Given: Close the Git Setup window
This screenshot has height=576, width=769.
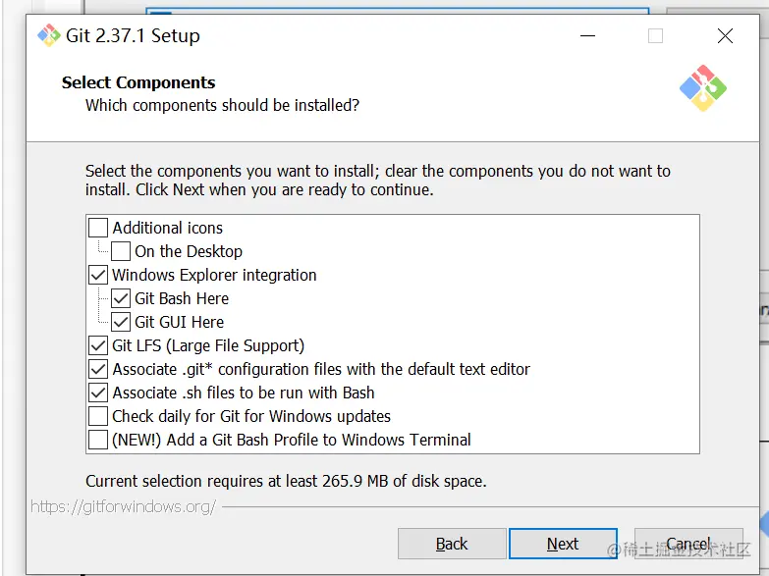Looking at the screenshot, I should pos(725,36).
